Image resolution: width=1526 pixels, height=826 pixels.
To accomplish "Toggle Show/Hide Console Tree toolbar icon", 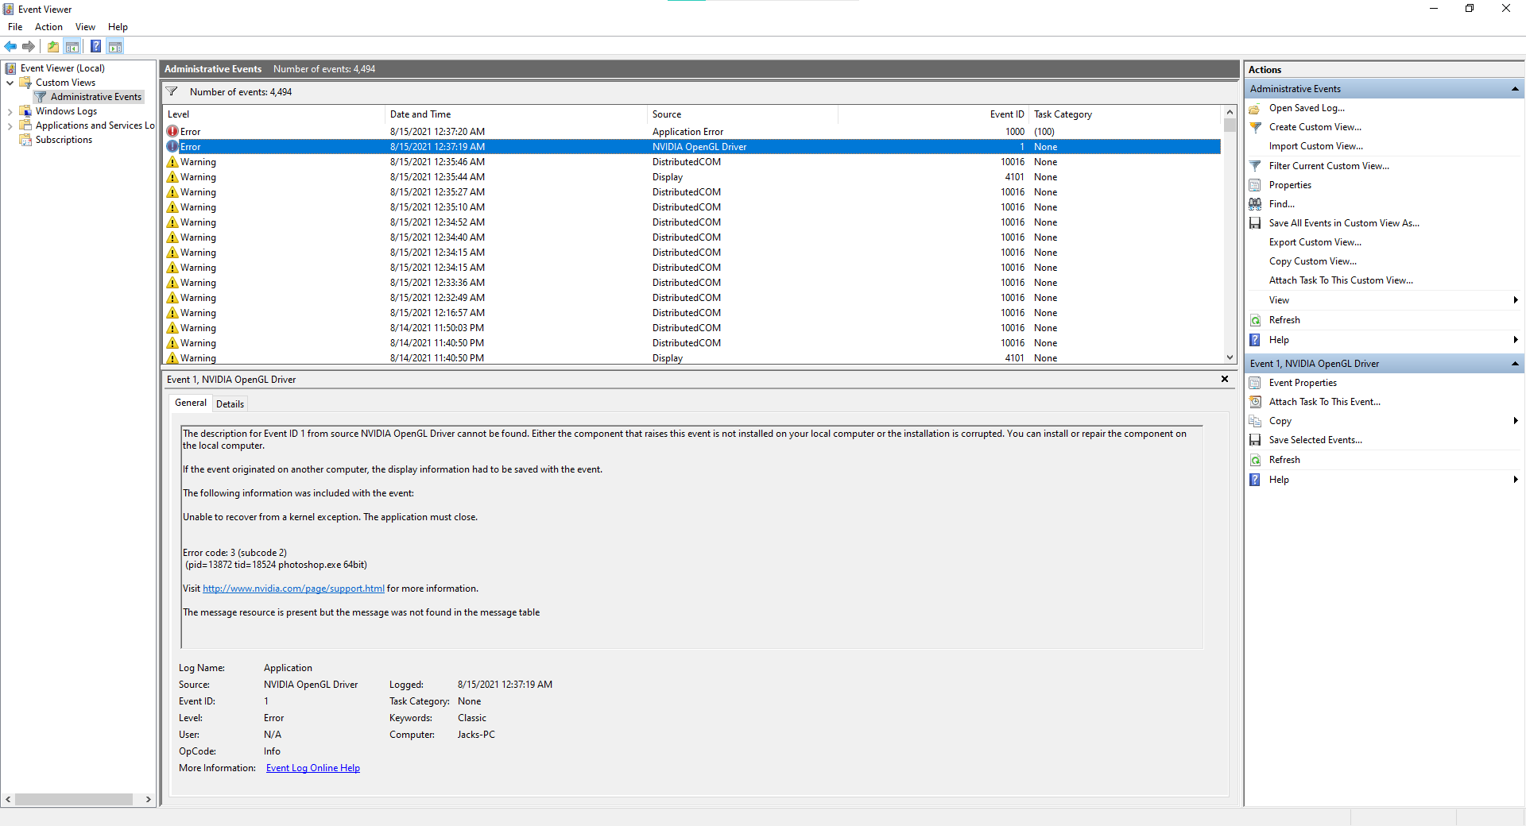I will [72, 46].
